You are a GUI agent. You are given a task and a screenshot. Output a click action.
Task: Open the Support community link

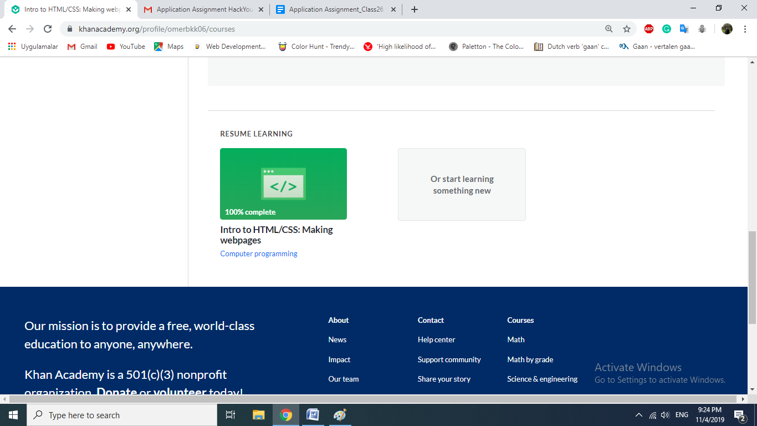(x=449, y=359)
